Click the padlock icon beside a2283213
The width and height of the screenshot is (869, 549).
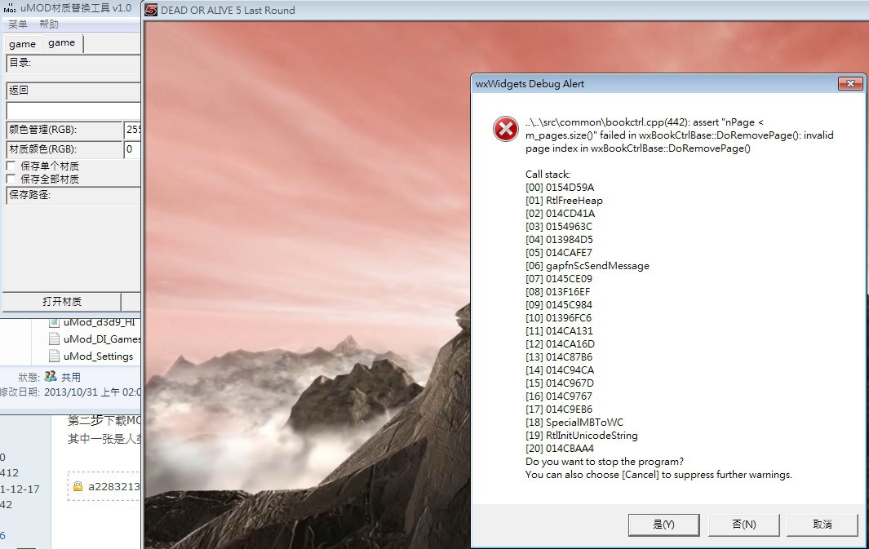[x=78, y=486]
